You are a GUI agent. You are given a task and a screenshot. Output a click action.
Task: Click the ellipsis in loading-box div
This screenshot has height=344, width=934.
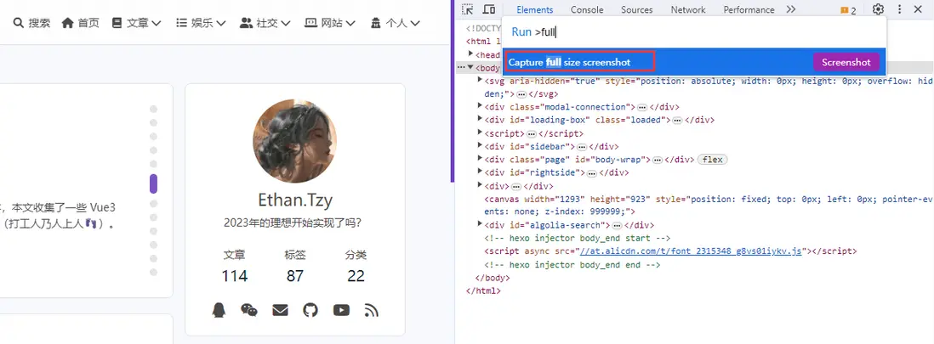click(x=678, y=121)
